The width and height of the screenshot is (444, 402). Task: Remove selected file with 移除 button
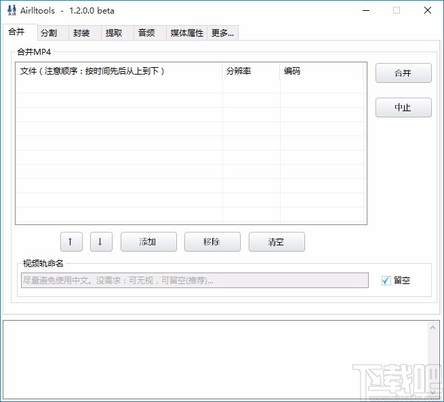pyautogui.click(x=212, y=242)
